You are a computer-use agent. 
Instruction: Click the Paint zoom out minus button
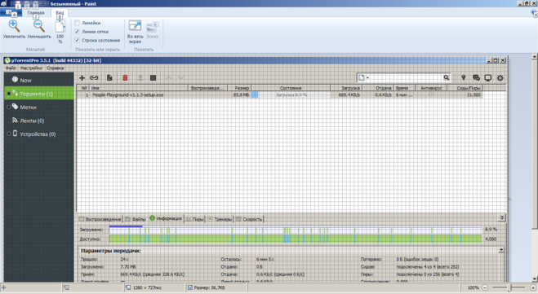point(485,287)
